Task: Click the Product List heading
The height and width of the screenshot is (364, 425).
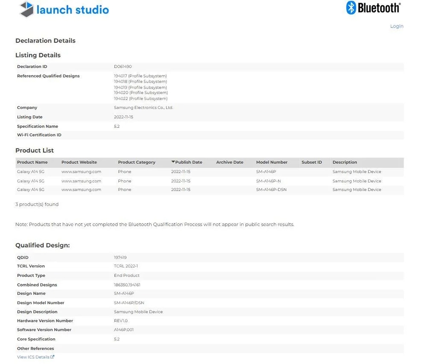Action: (35, 151)
